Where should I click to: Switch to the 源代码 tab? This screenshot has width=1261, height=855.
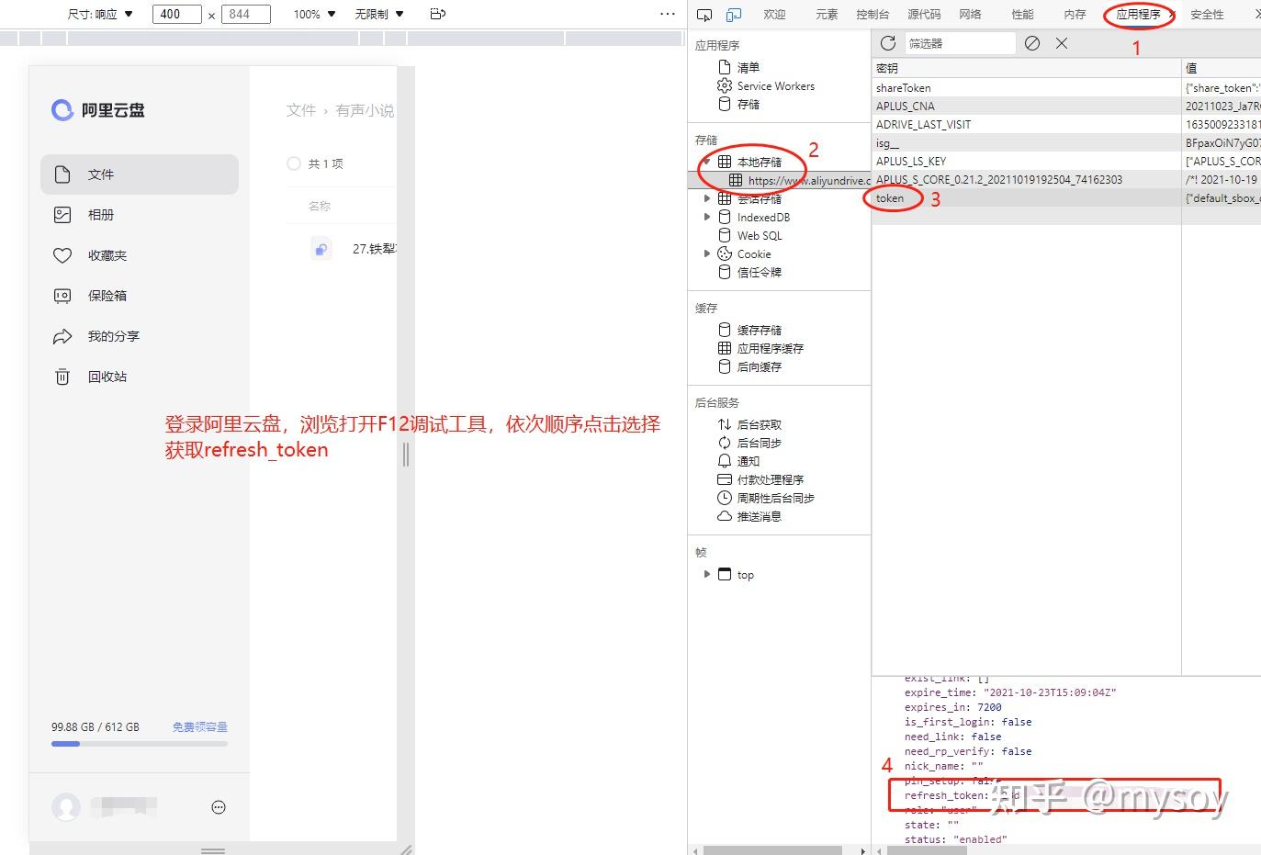point(924,14)
